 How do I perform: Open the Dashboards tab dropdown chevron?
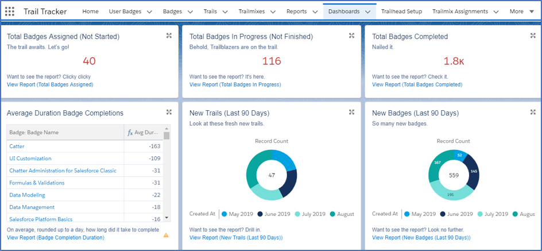point(368,11)
